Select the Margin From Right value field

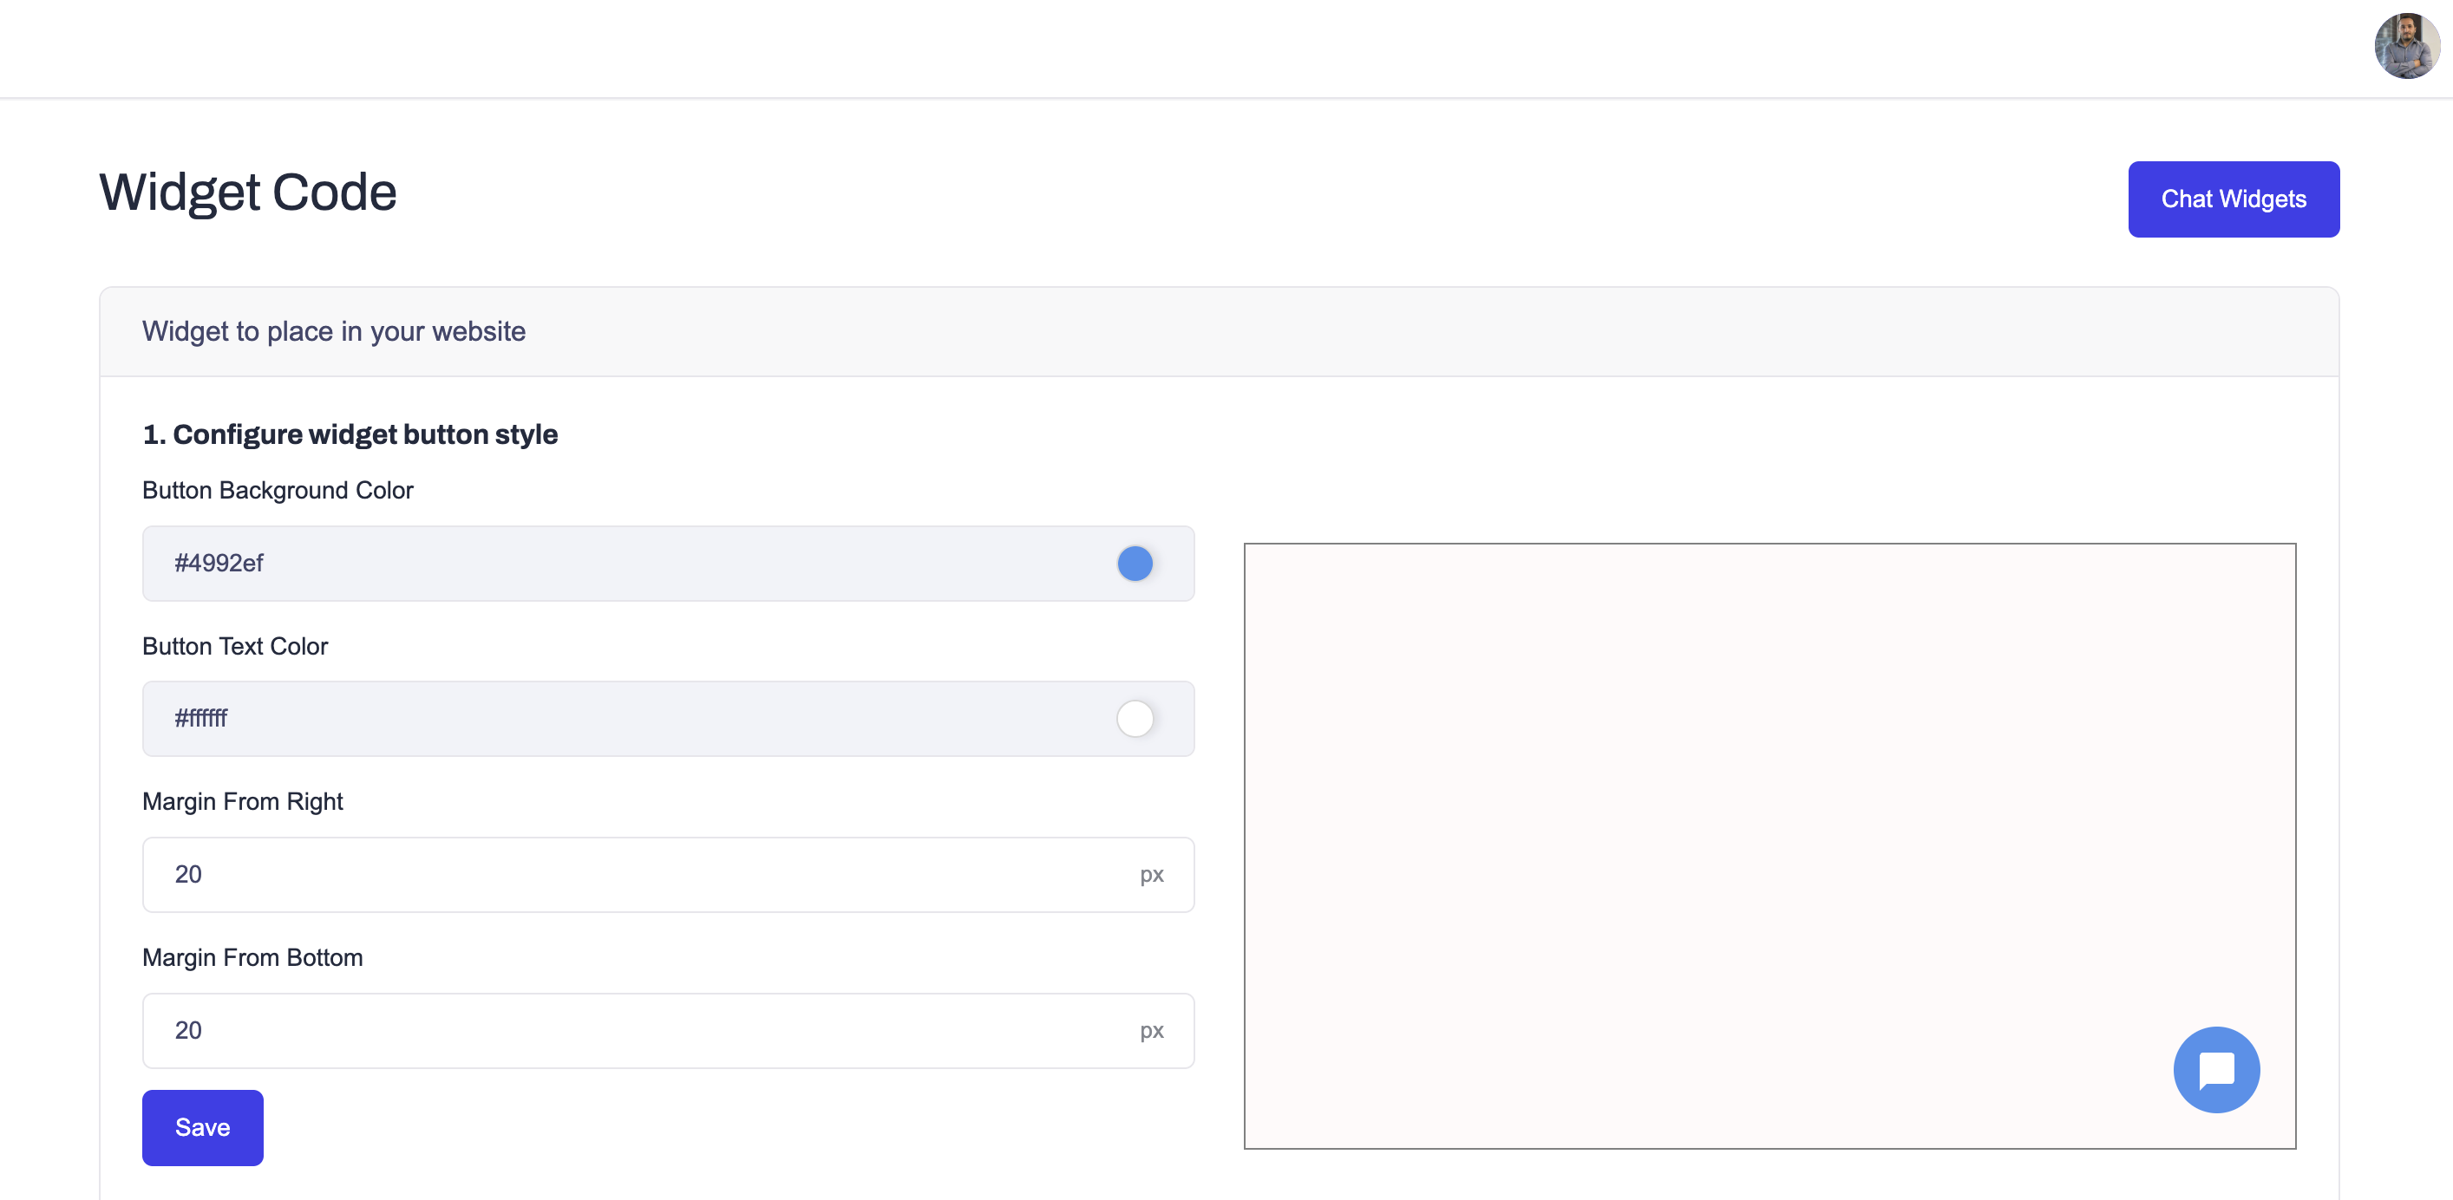point(572,874)
